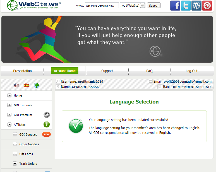
Task: Click the Language Selection heading
Action: point(134,102)
